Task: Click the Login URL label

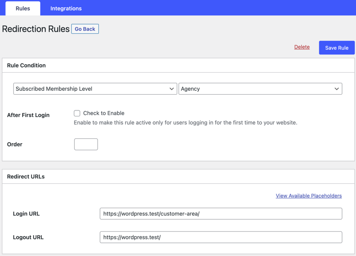Action: coord(26,214)
